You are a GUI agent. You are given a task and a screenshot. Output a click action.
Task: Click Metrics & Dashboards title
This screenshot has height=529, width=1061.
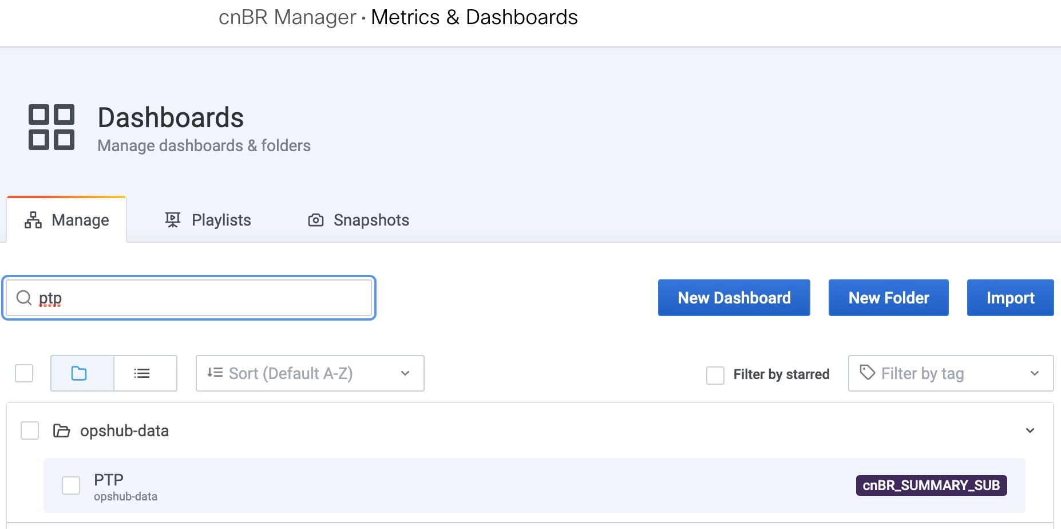(474, 17)
